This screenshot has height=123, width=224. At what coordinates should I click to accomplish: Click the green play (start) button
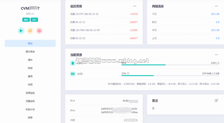[21, 31]
